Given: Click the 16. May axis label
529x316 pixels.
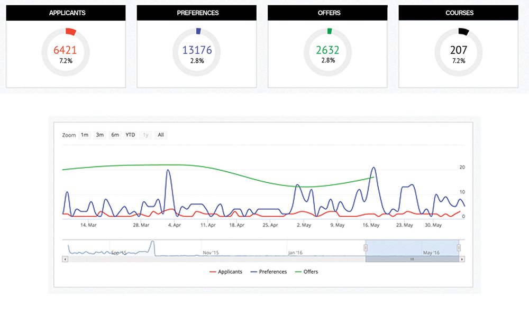Looking at the screenshot, I should click(371, 225).
